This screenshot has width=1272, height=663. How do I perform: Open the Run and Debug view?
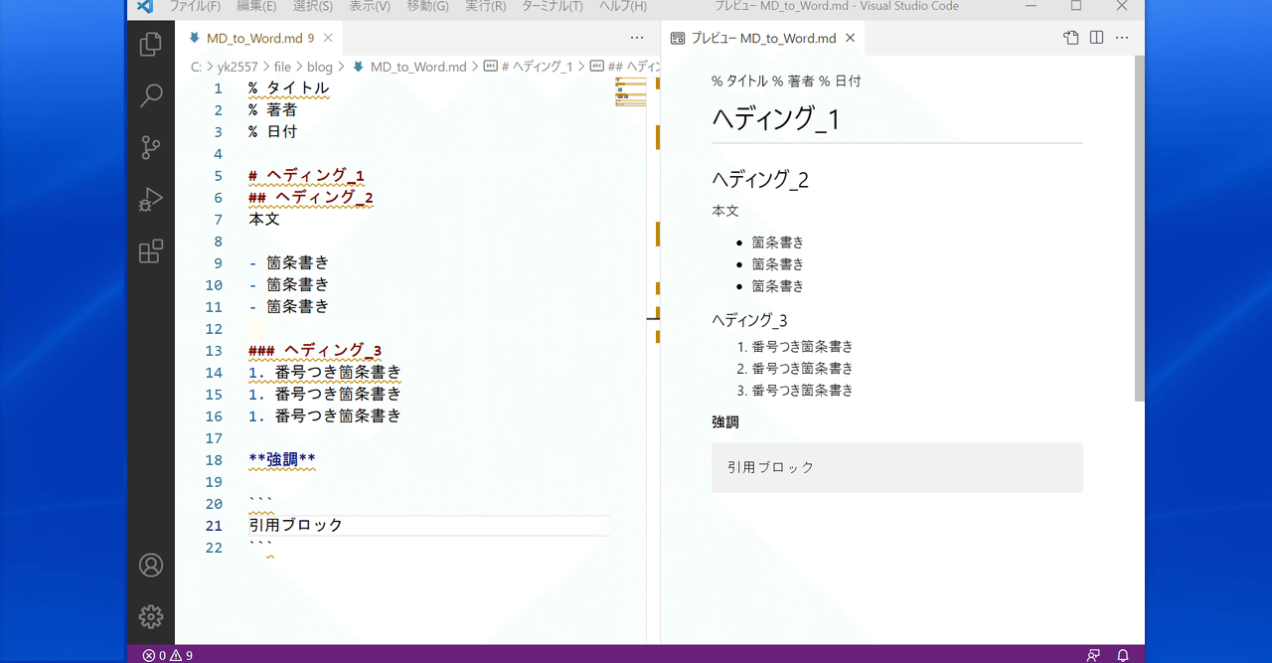pos(151,200)
